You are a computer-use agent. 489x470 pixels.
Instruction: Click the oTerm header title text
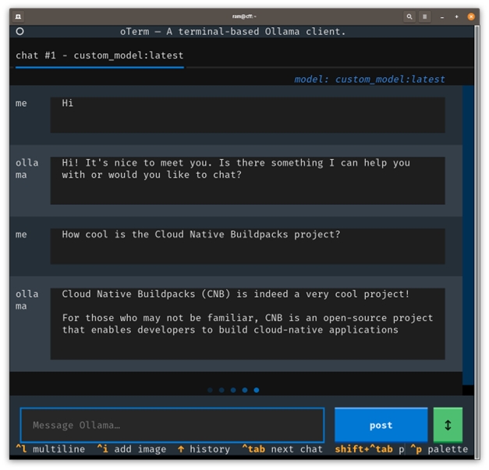tap(233, 31)
